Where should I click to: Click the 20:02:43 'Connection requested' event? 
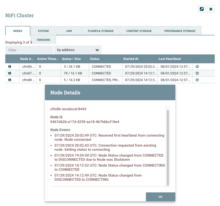coord(105,147)
